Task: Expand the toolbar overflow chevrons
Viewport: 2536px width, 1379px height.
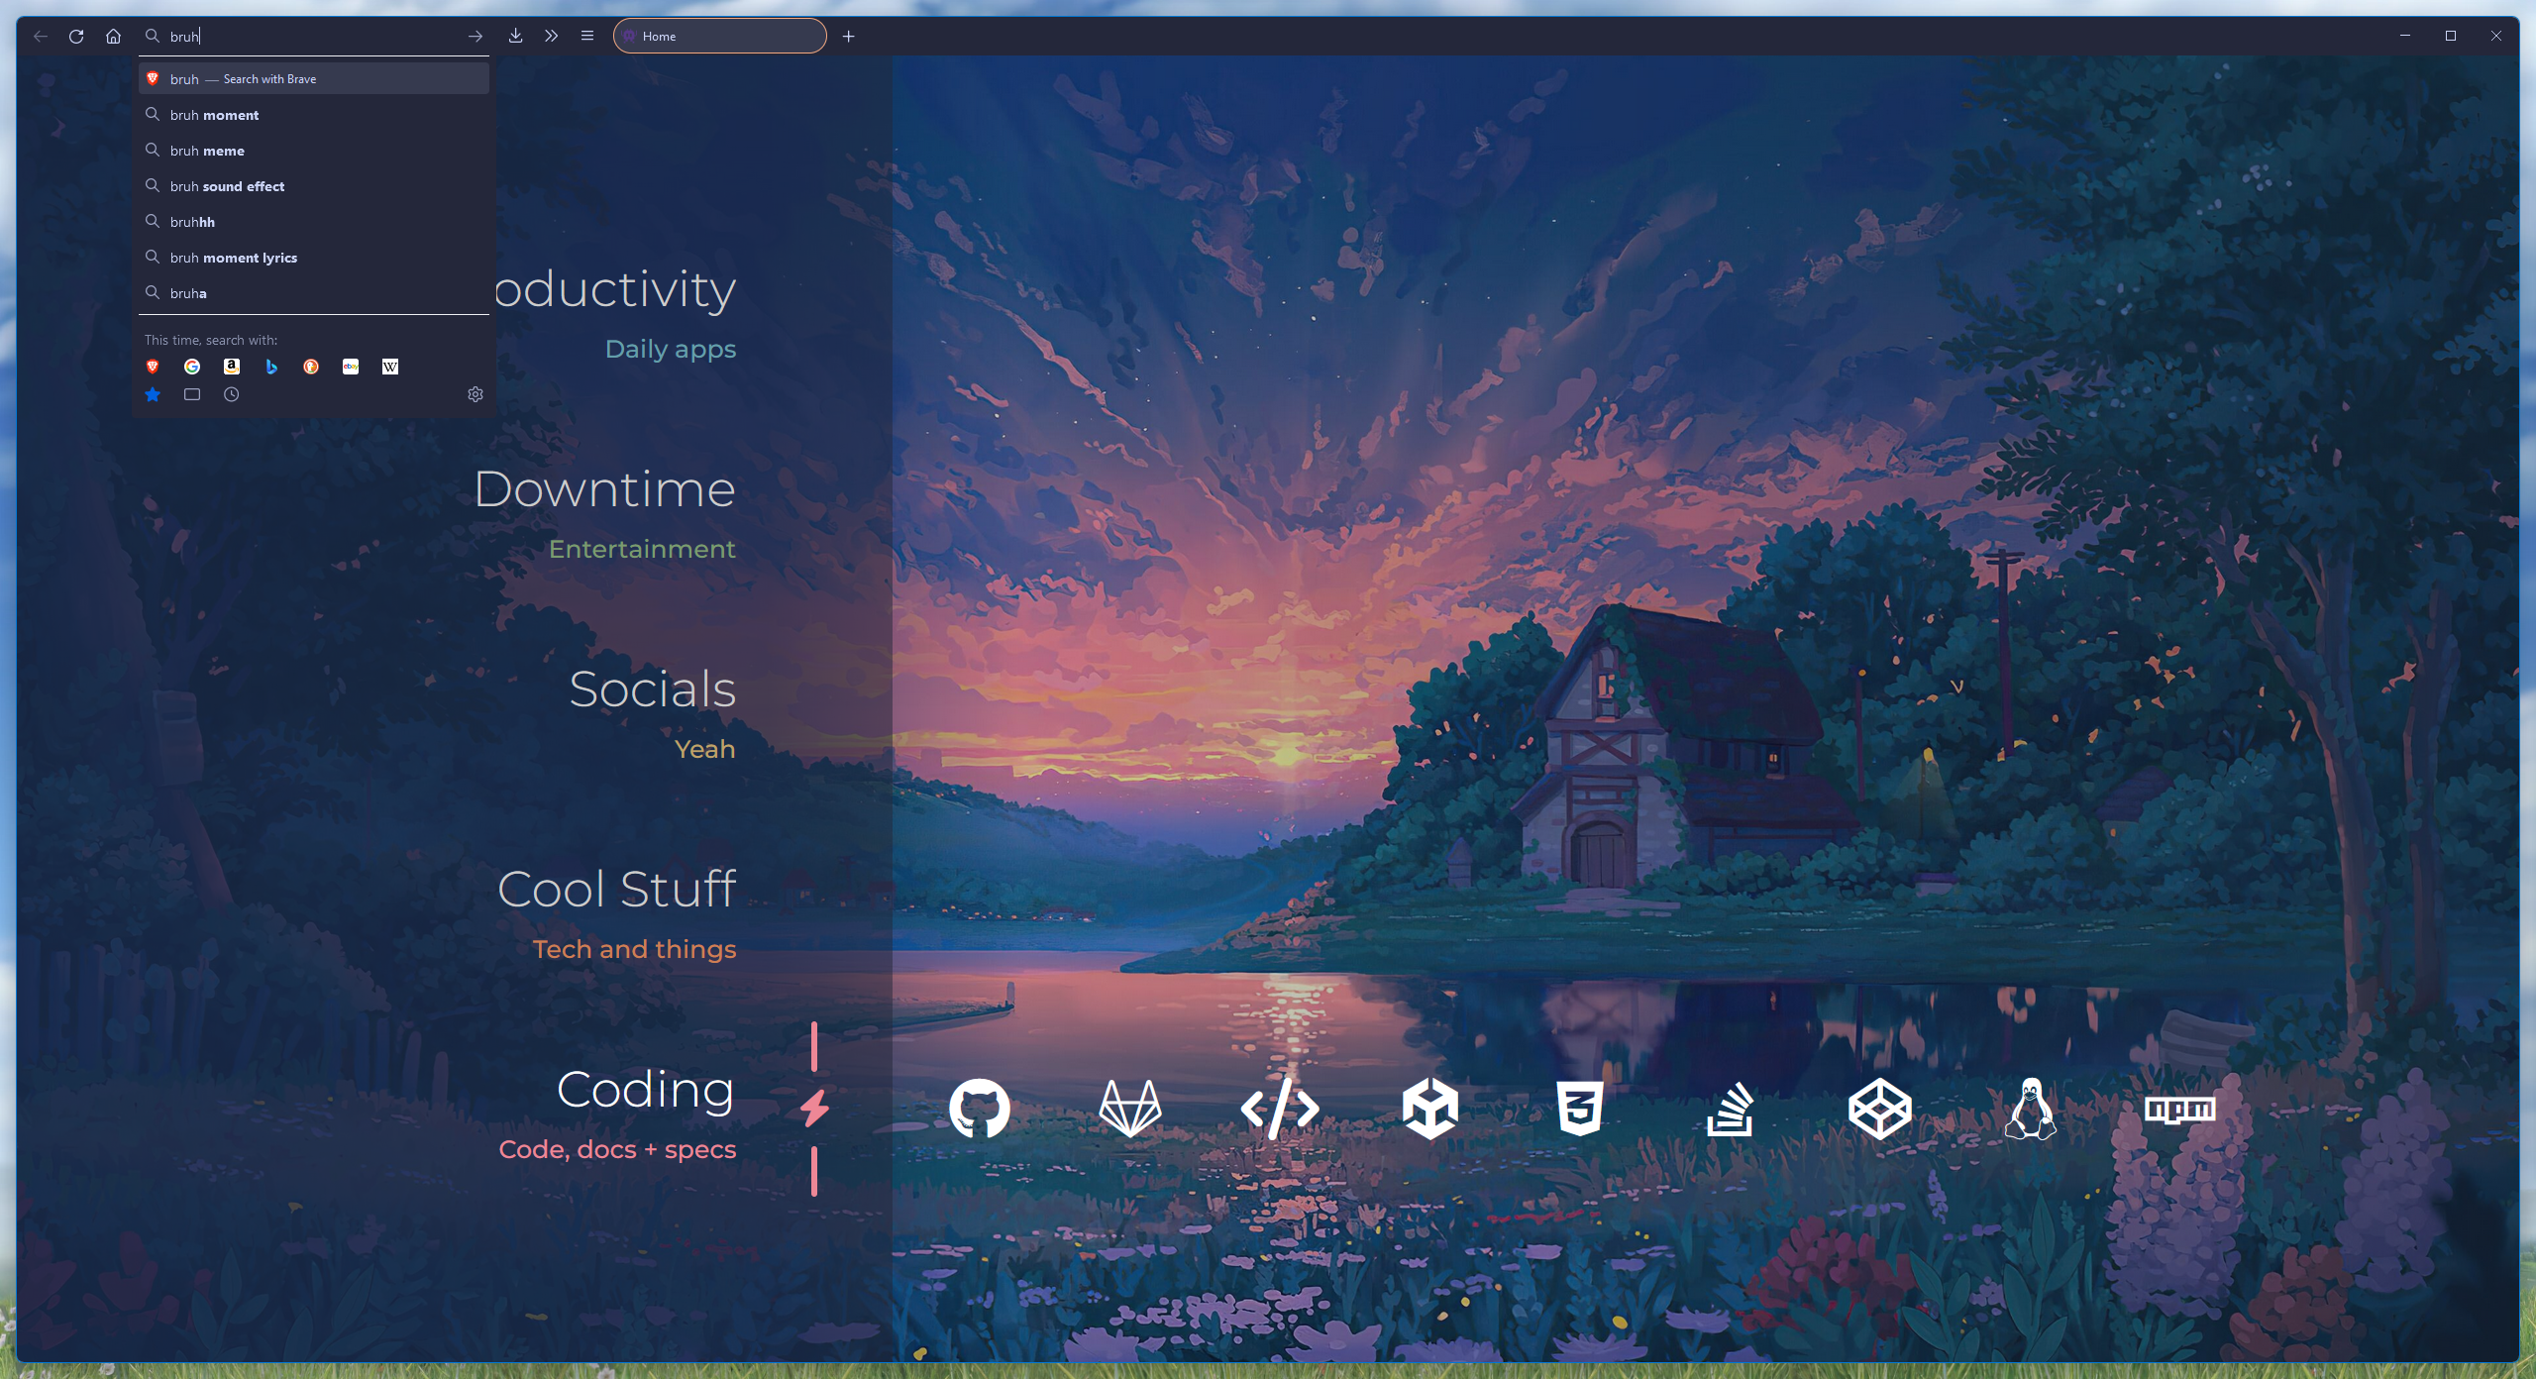Action: [x=551, y=36]
